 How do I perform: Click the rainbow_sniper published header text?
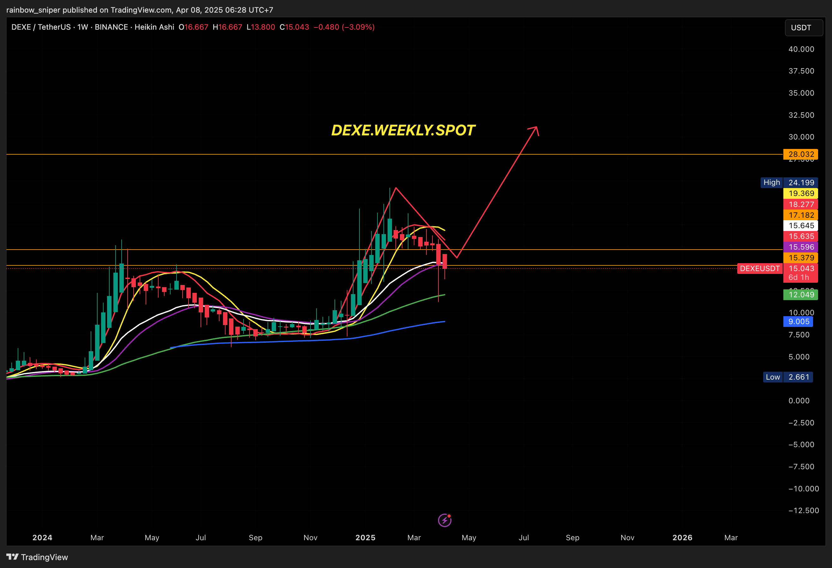pos(140,10)
